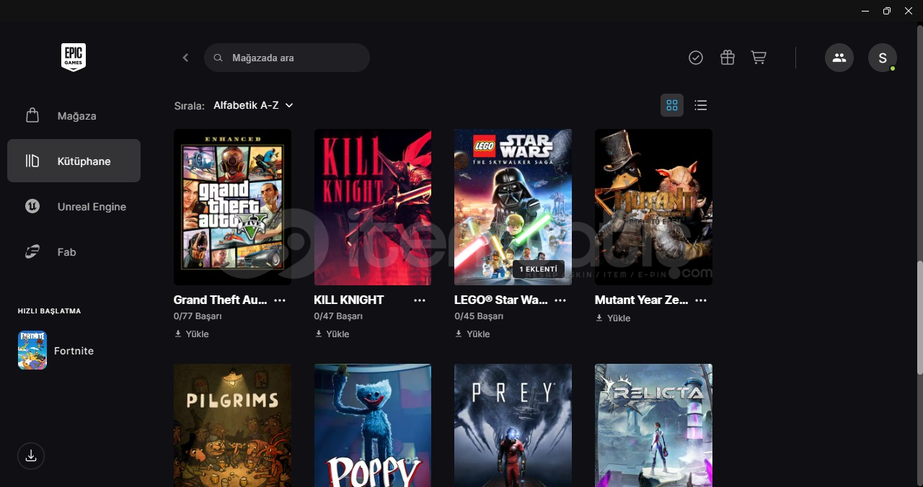Click 0/77 Başarı achievements text
923x487 pixels.
(x=198, y=316)
